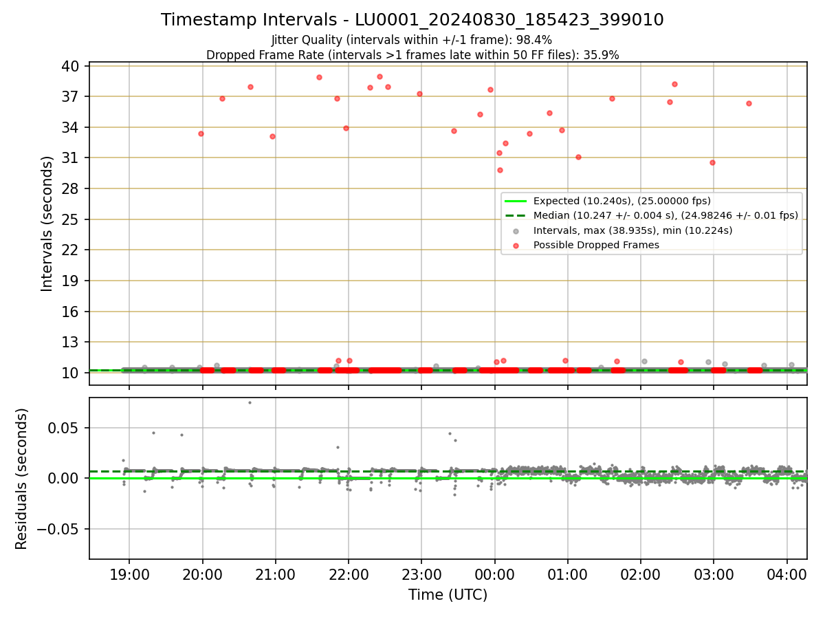This screenshot has width=825, height=619.
Task: Click the dashed green line sample in legend
Action: [x=516, y=216]
